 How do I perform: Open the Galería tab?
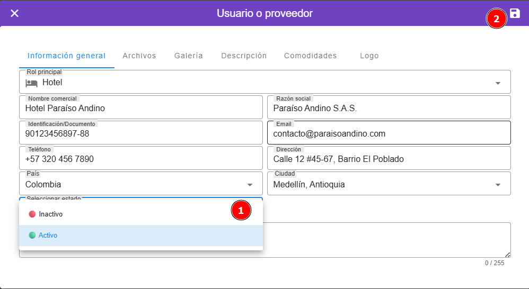coord(188,56)
